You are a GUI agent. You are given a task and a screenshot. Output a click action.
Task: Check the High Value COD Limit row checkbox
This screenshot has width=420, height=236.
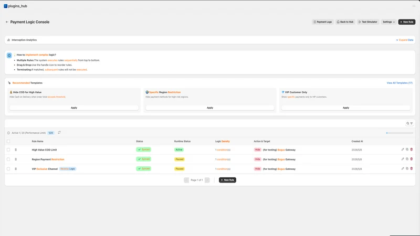coord(8,150)
